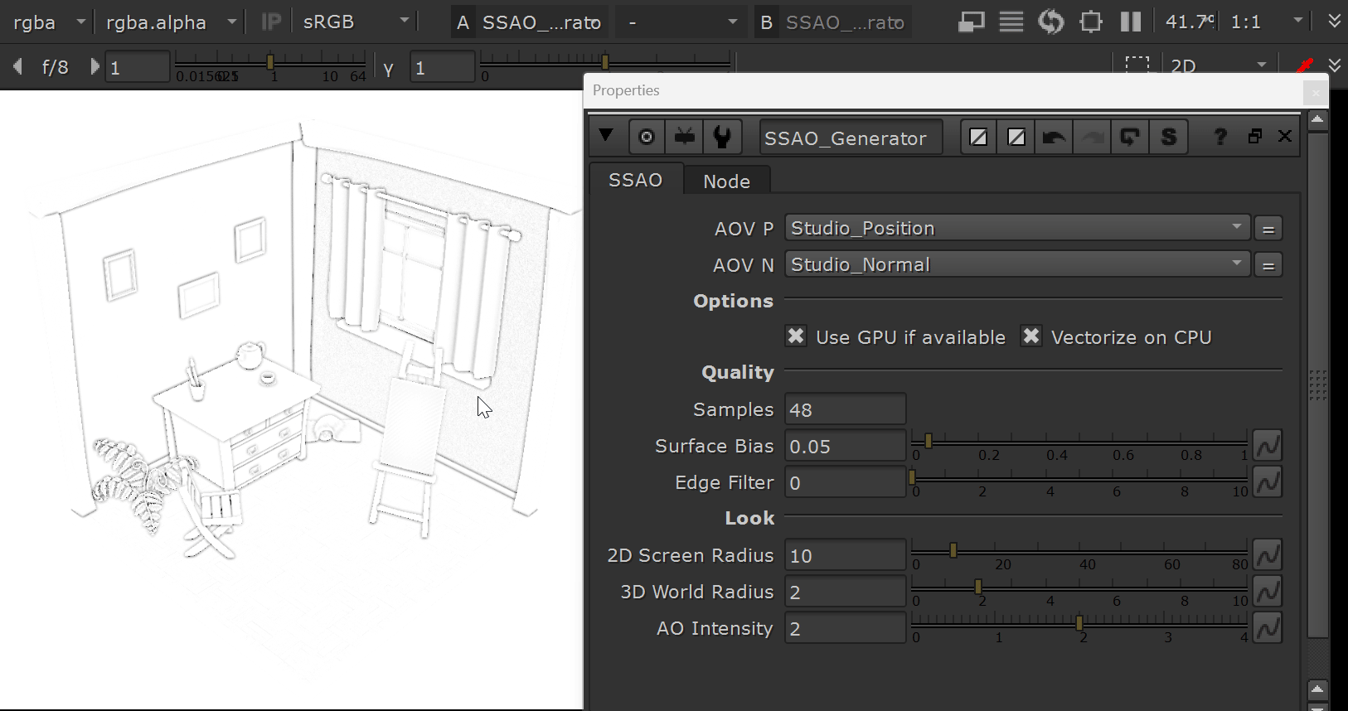Click the undo arrow in node panel

(x=1054, y=137)
